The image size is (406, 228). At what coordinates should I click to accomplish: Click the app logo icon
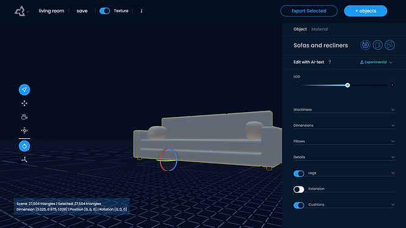click(x=20, y=11)
